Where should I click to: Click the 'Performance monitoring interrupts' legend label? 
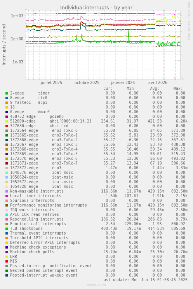[49, 205]
